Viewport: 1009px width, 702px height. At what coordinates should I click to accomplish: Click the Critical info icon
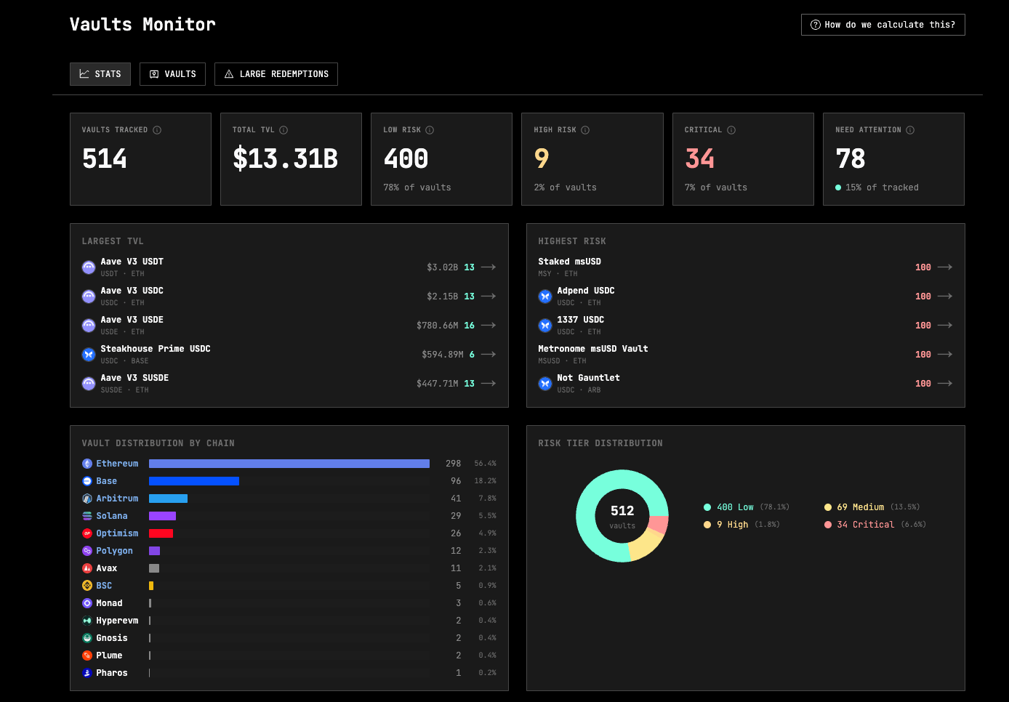tap(731, 130)
